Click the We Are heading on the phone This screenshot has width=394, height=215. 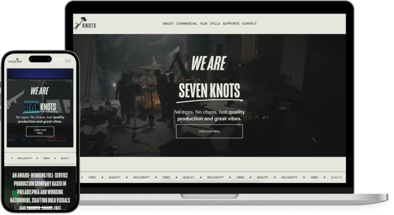40,91
